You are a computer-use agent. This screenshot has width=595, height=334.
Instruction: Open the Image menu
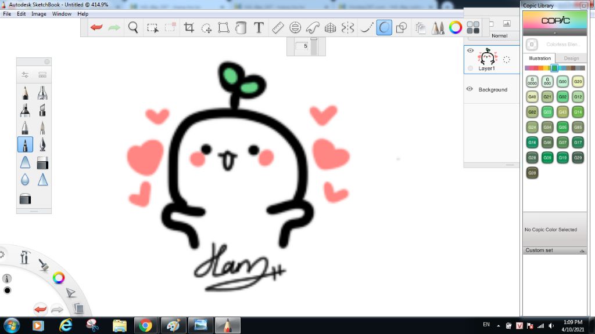(x=39, y=14)
